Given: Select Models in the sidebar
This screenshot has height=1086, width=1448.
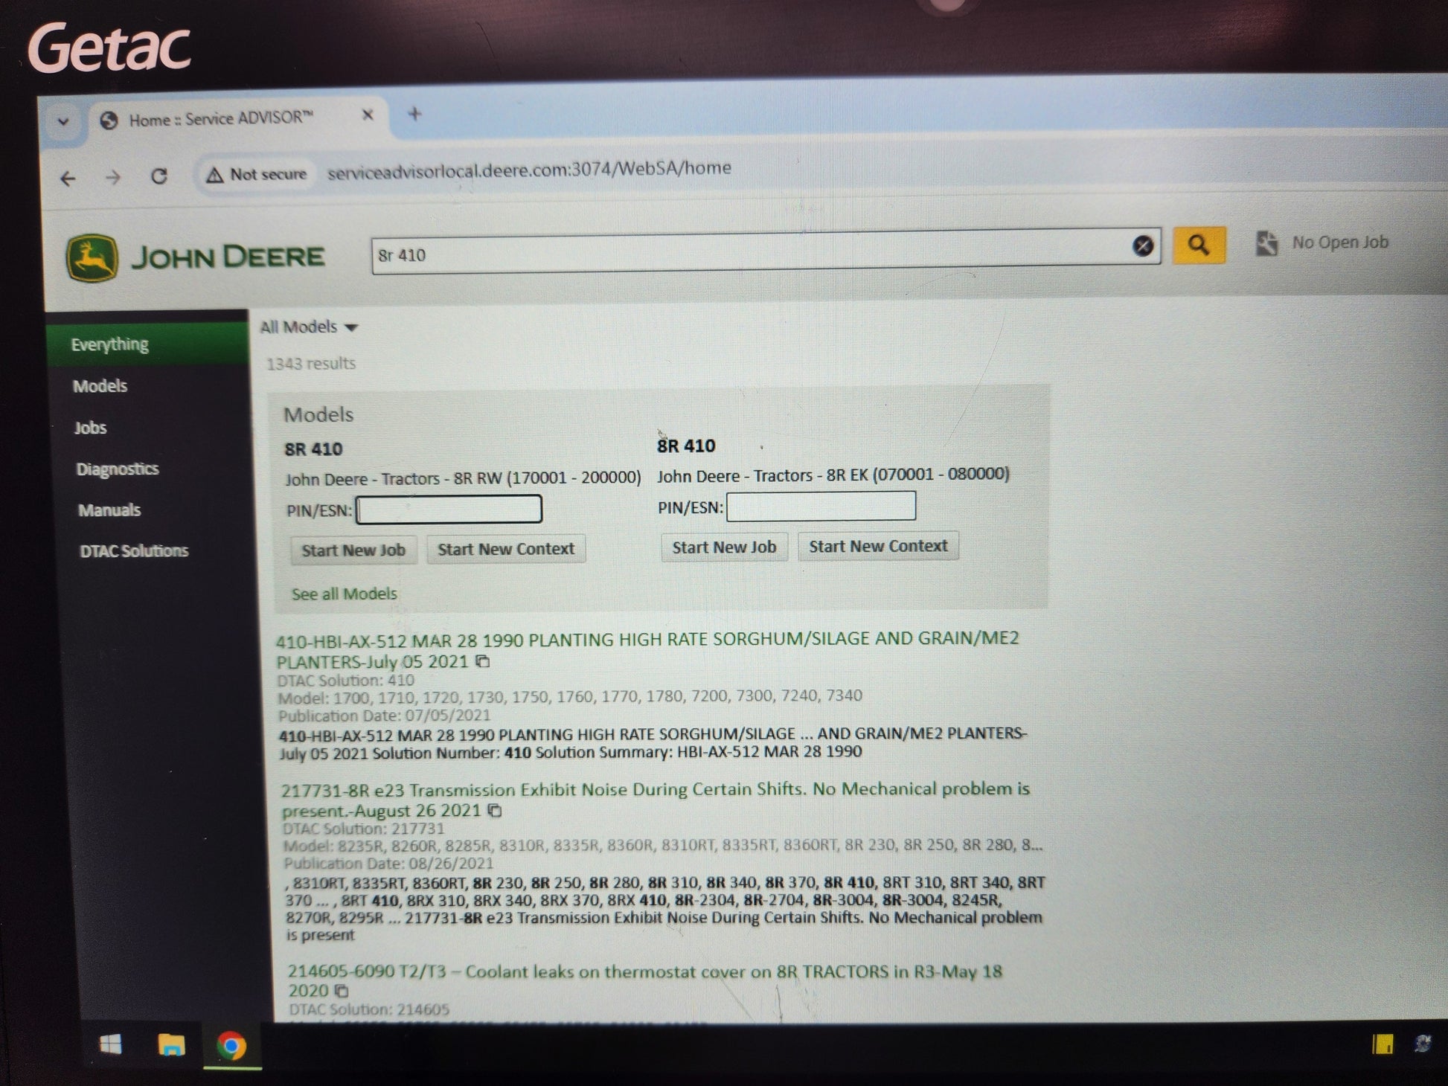Looking at the screenshot, I should coord(100,386).
